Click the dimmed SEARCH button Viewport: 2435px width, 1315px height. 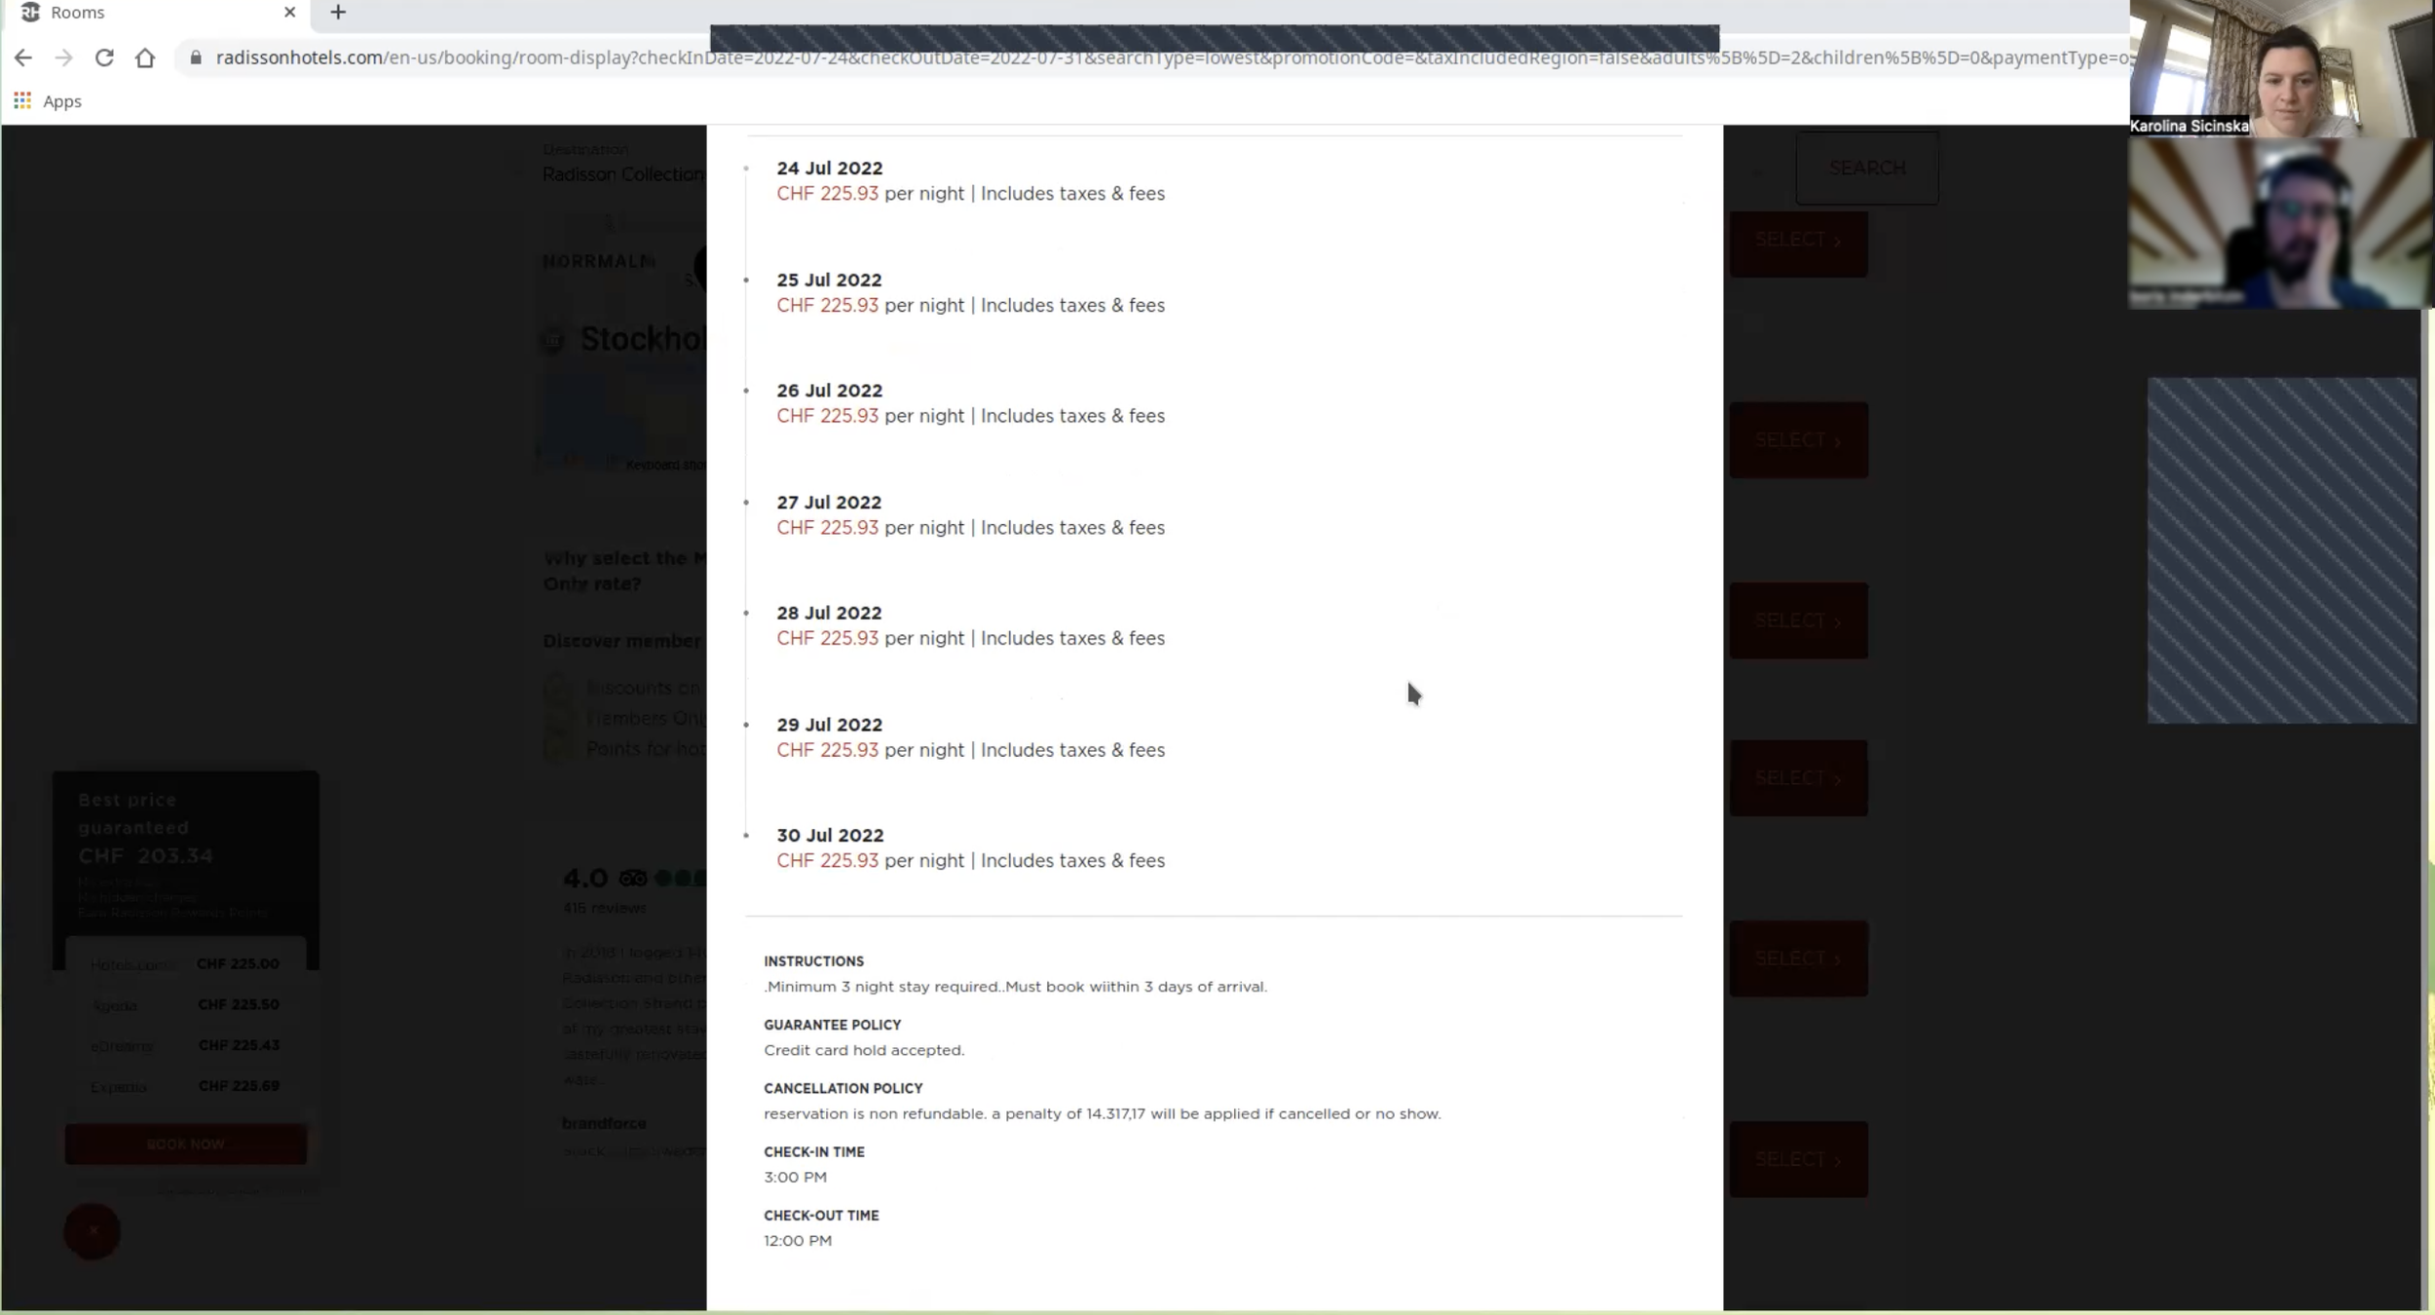pos(1866,168)
